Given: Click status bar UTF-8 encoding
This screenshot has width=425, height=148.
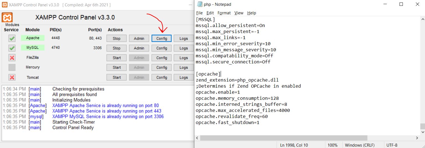Looking at the screenshot, I should click(392, 145).
